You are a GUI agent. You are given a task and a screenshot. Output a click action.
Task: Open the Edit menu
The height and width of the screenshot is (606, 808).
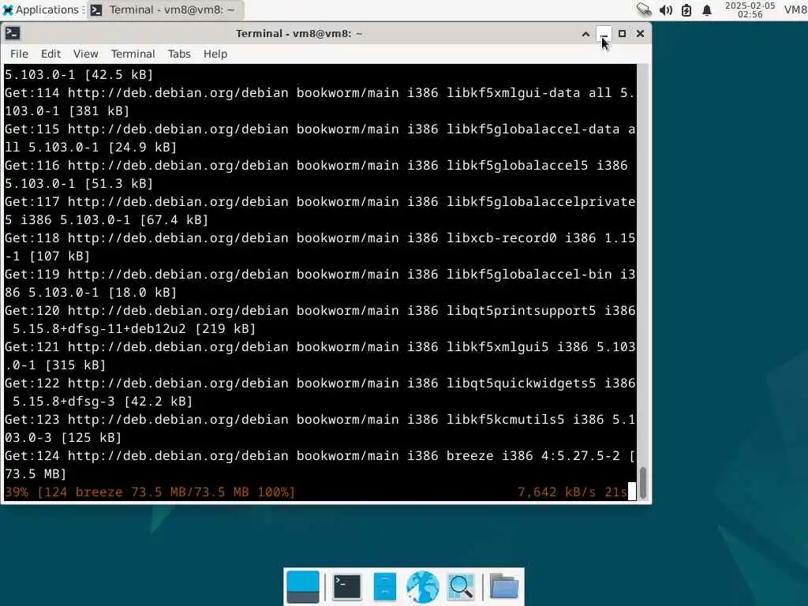pos(50,54)
